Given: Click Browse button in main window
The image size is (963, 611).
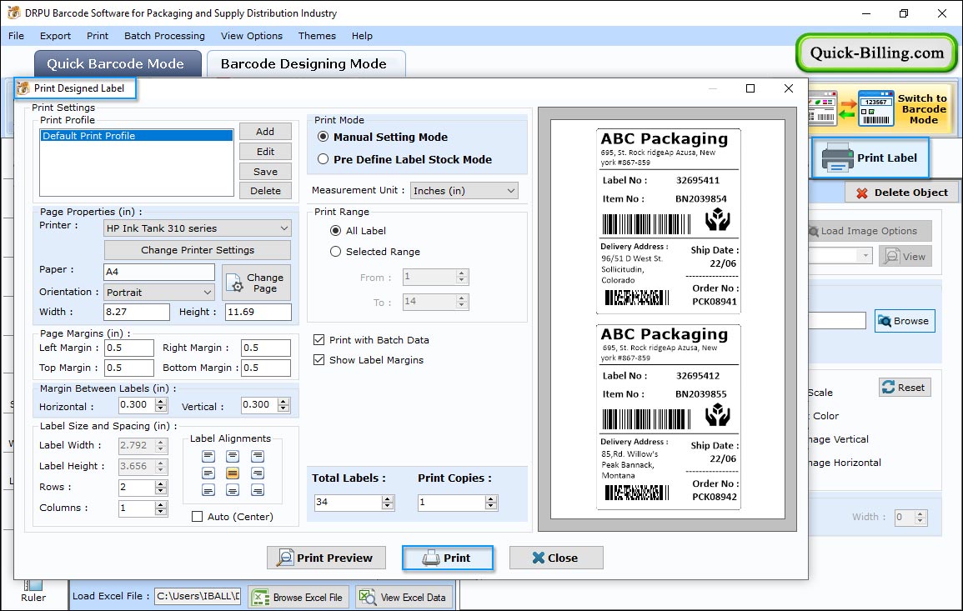Looking at the screenshot, I should point(905,321).
